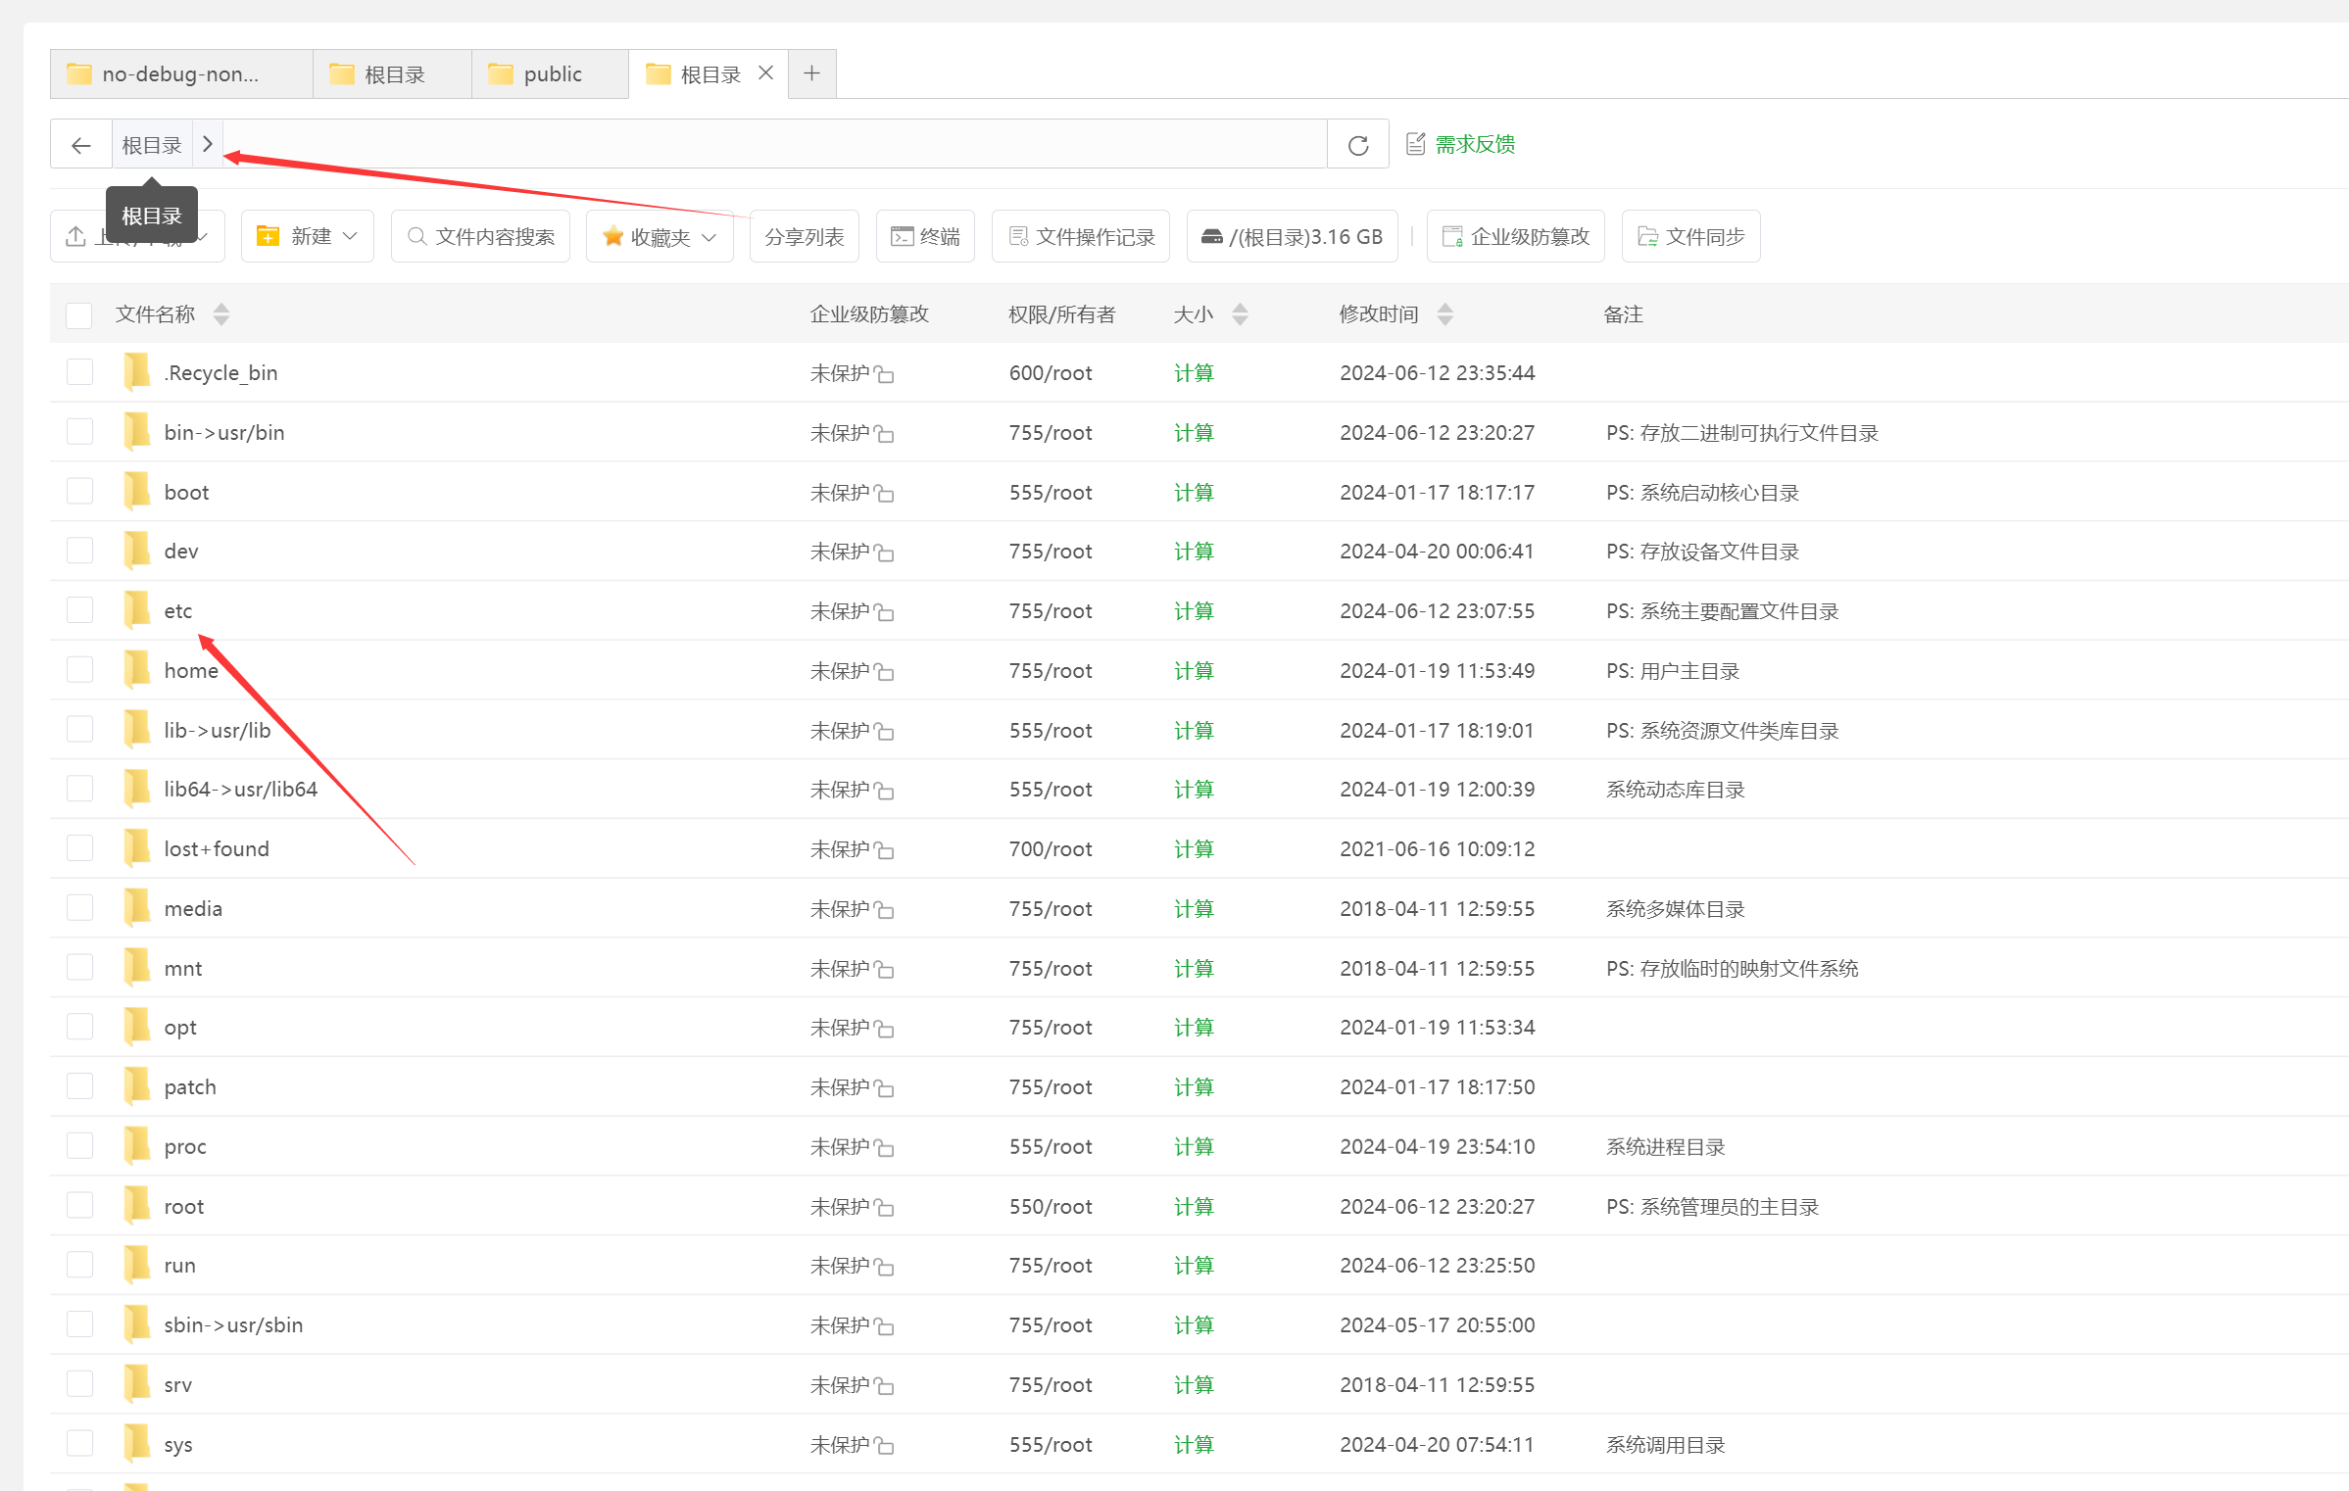Click the etc folder icon
Image resolution: width=2349 pixels, height=1491 pixels.
tap(137, 610)
